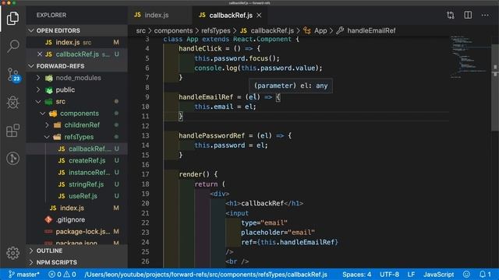Open Source Control view with 23 badge
The image size is (499, 280).
tap(14, 75)
